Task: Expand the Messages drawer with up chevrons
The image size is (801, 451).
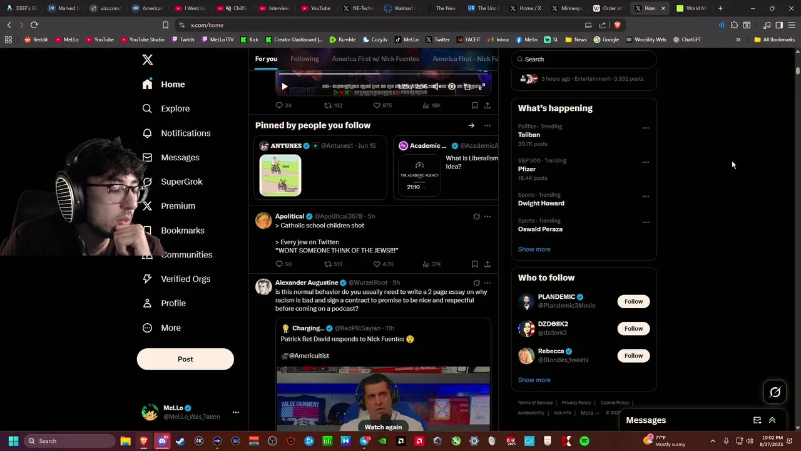Action: pos(772,420)
